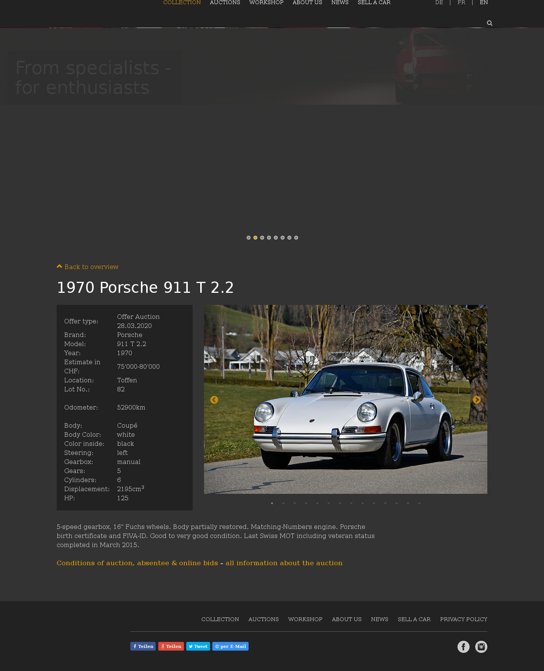The image size is (544, 671).
Task: Open footer COLLECTION link
Action: tap(220, 619)
